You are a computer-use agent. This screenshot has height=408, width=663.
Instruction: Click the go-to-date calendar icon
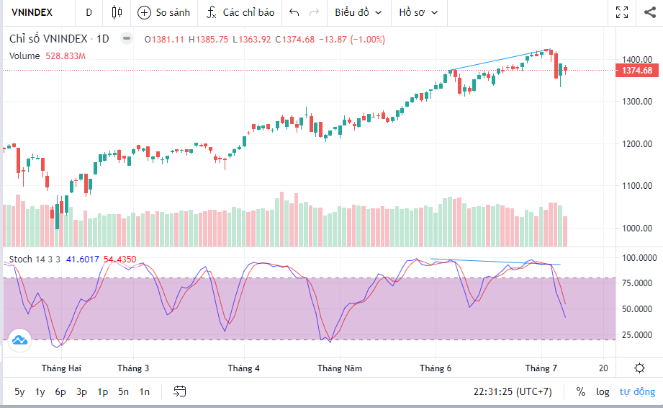(x=180, y=391)
